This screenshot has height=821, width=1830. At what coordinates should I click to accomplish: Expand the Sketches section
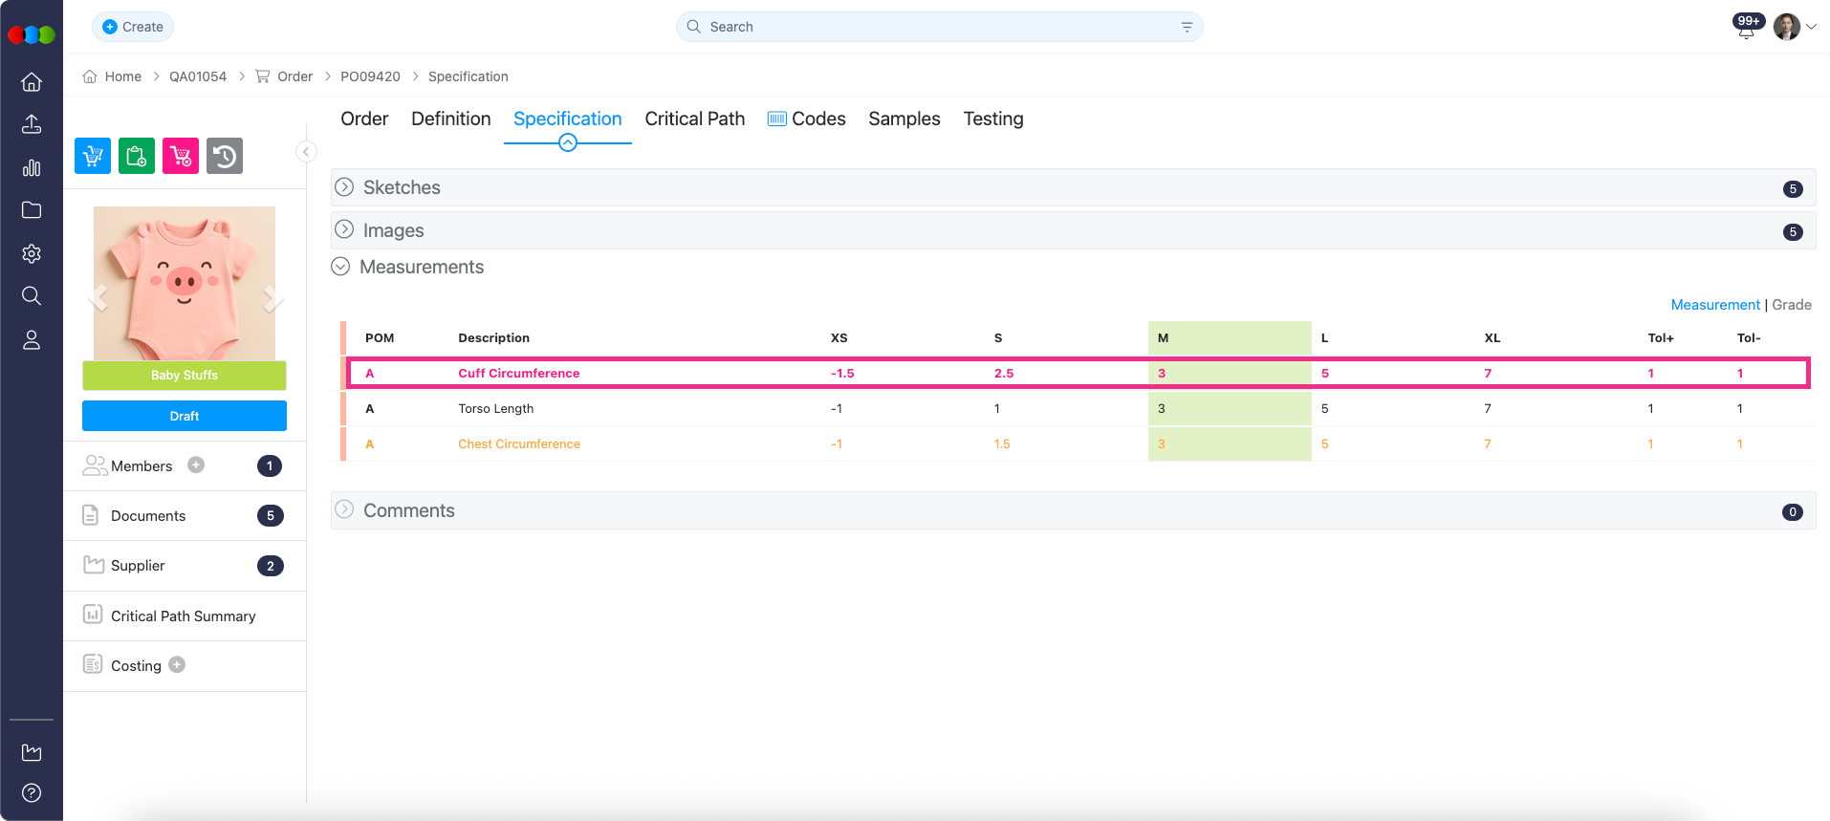click(344, 187)
